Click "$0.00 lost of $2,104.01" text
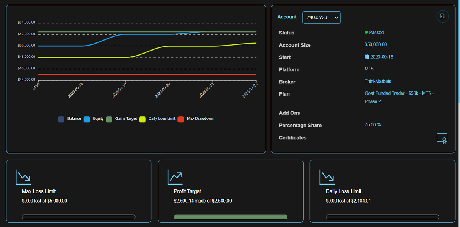This screenshot has width=460, height=227. 348,201
